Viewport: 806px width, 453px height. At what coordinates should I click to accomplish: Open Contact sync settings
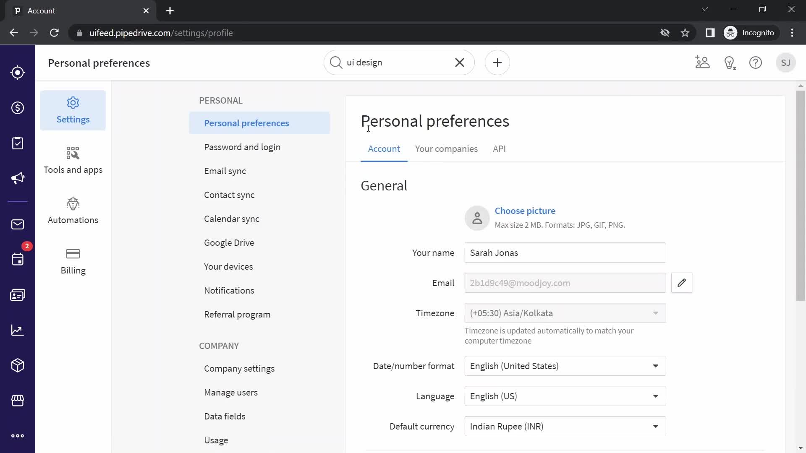[259, 195]
